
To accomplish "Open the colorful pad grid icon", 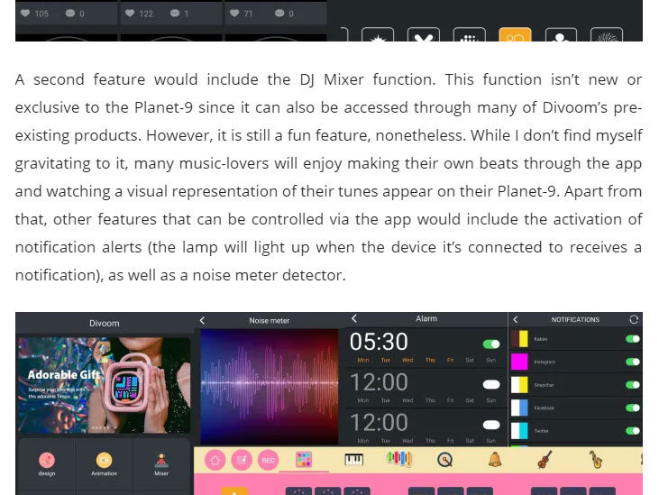I will point(303,459).
